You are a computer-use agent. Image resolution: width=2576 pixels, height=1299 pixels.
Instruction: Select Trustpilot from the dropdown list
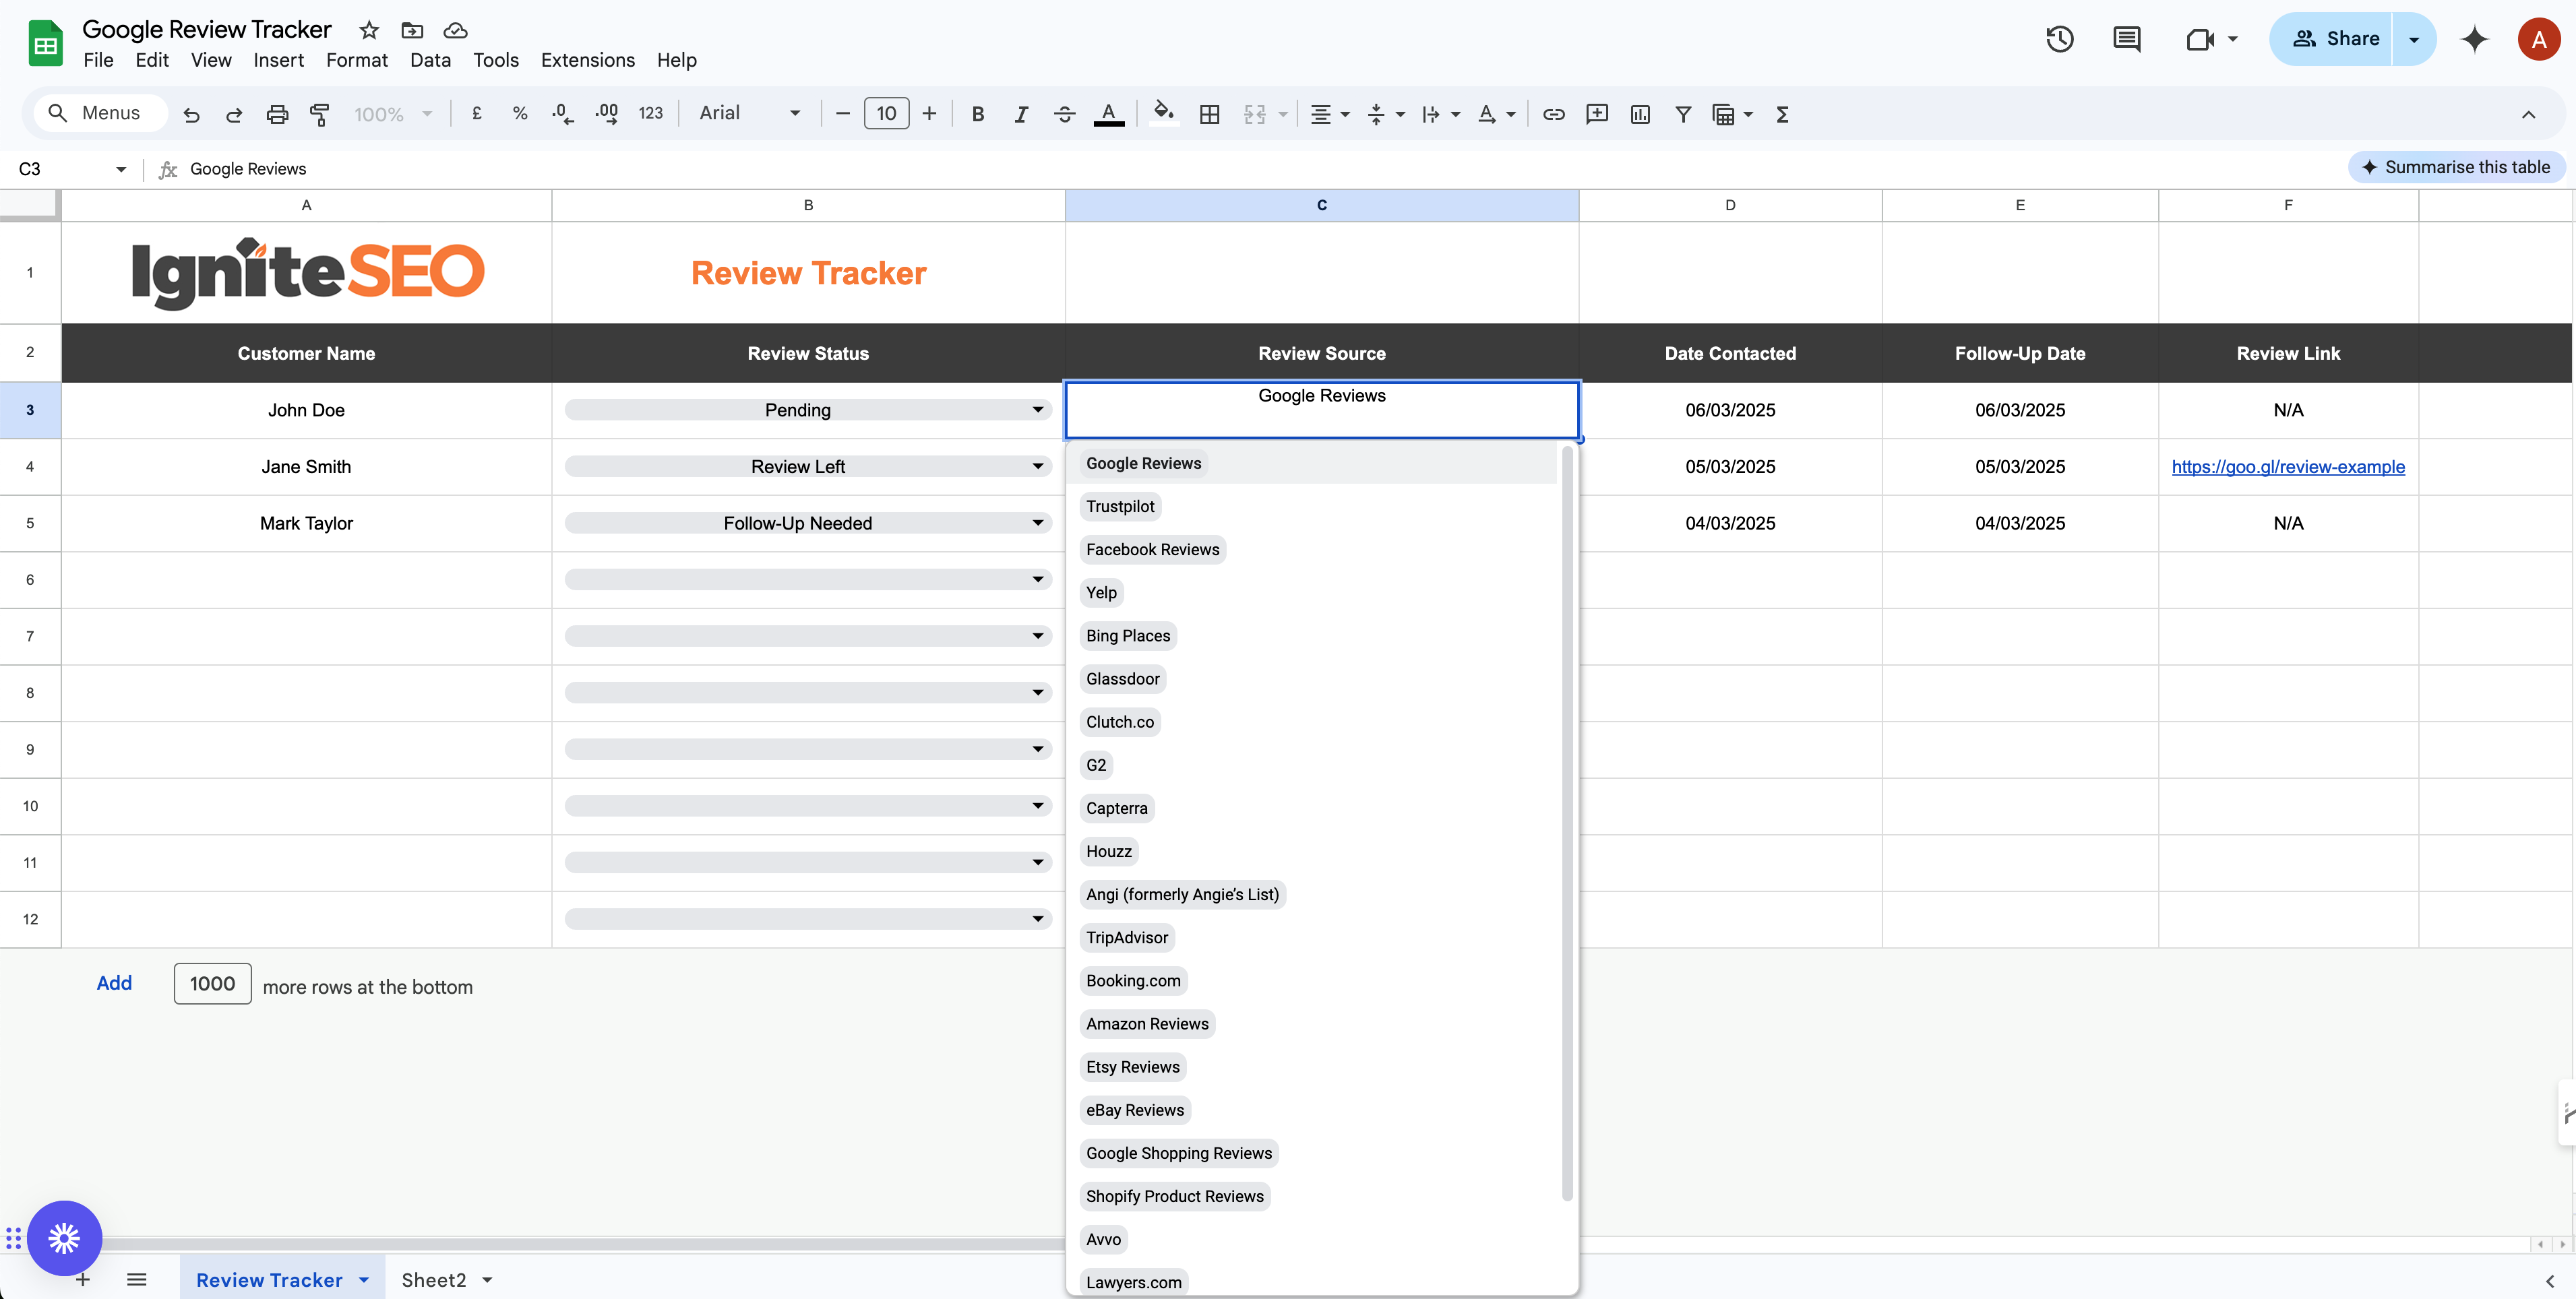[x=1120, y=506]
